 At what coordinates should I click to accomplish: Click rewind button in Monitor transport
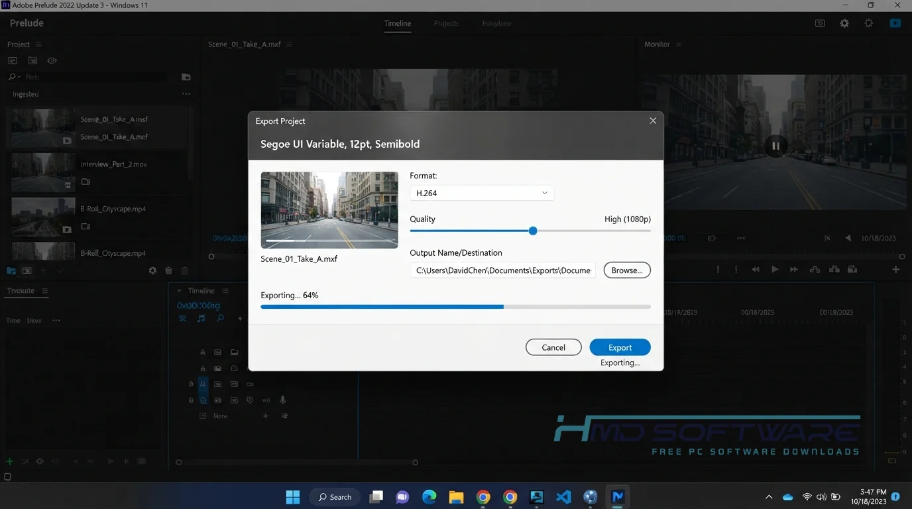756,269
